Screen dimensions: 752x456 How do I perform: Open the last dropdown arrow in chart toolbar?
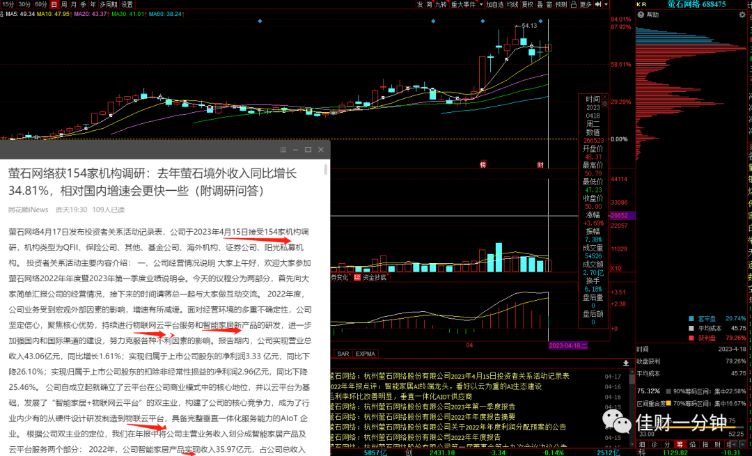[x=606, y=4]
